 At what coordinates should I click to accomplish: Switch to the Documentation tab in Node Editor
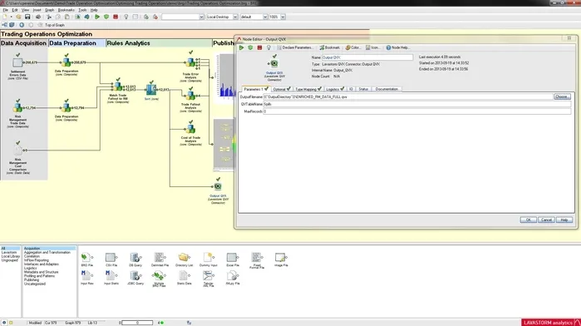(387, 89)
